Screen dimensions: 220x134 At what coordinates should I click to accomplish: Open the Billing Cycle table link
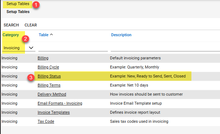(48, 67)
